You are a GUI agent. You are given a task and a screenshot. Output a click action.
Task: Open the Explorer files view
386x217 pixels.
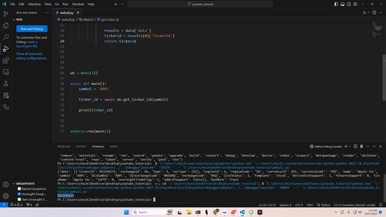(x=5, y=25)
